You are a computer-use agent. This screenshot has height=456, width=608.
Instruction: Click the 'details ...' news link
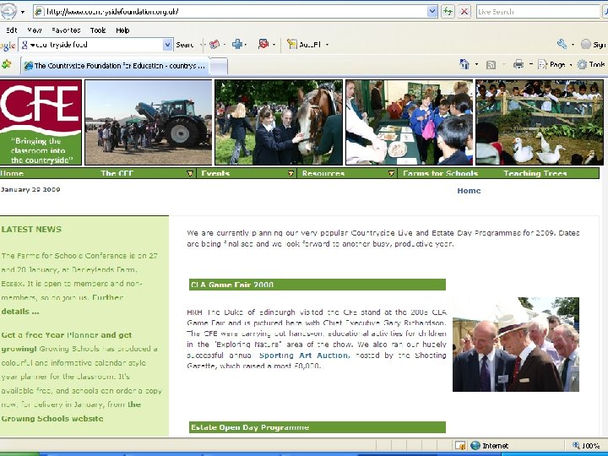point(20,312)
